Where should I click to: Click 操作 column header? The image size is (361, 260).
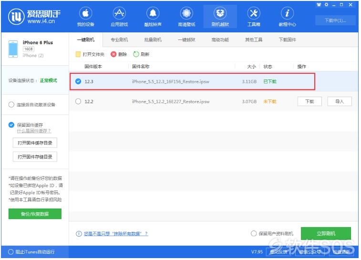[x=301, y=67]
